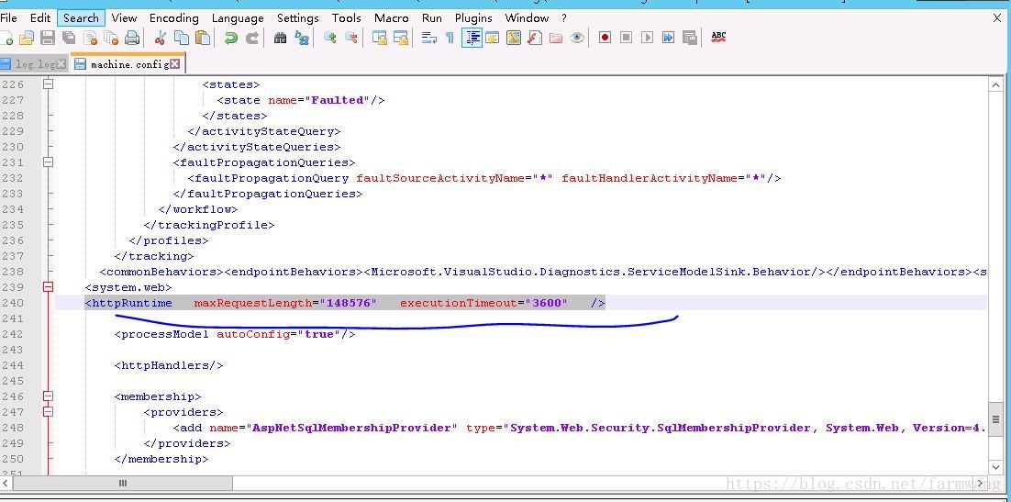Open the Encoding menu
The image size is (1011, 502).
pyautogui.click(x=173, y=17)
